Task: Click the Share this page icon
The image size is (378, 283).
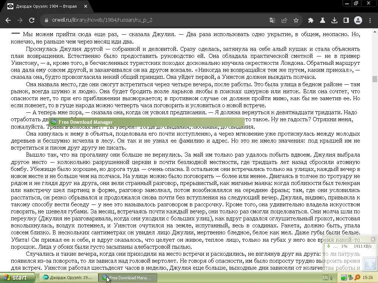Action: click(x=284, y=20)
